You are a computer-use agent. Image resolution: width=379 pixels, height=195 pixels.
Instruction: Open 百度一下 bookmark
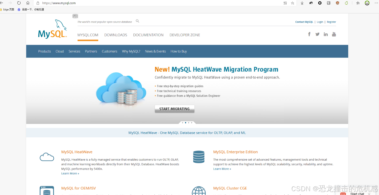click(31, 10)
